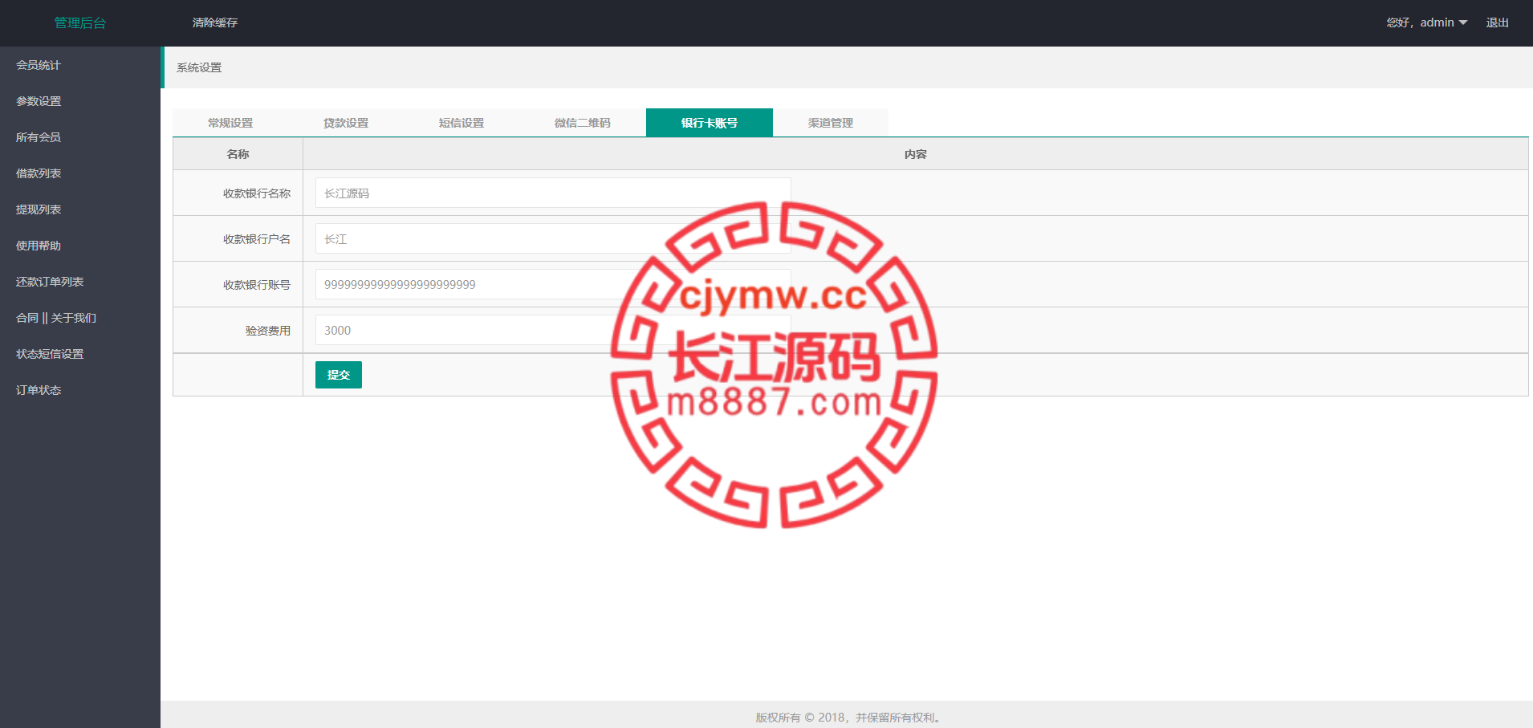Open the admin user dropdown arrow
The image size is (1533, 728).
[x=1463, y=22]
